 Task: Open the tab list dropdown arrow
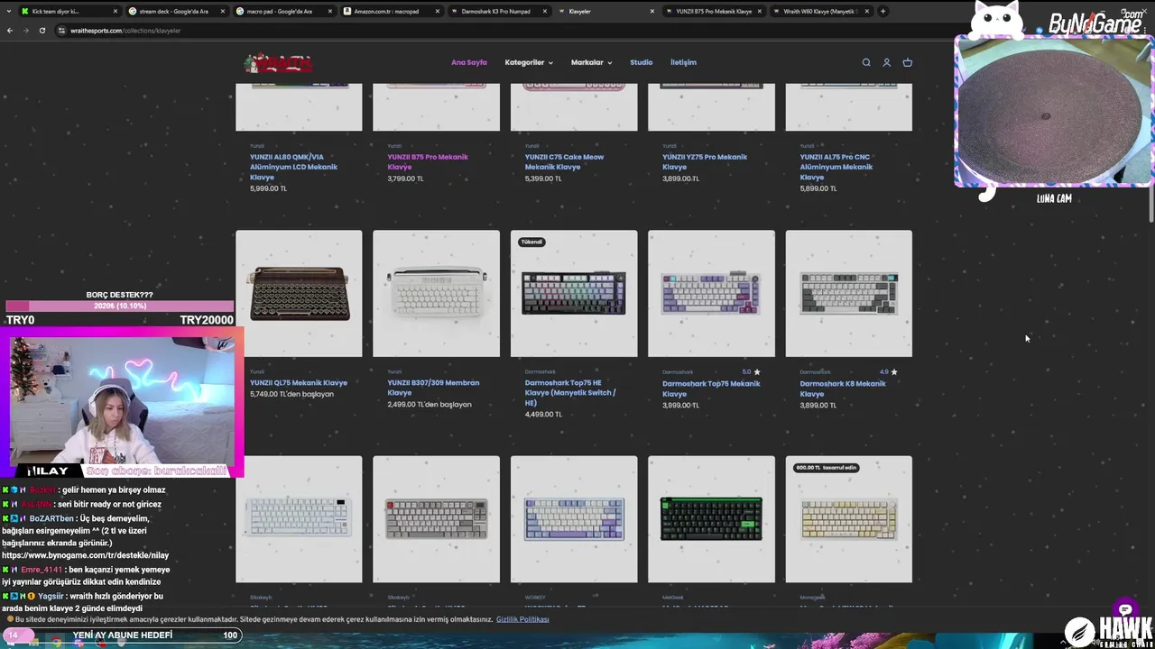tap(9, 11)
